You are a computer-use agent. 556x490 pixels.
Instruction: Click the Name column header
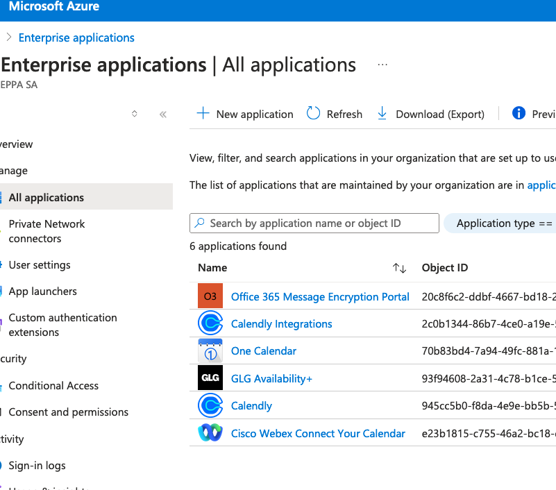coord(212,268)
